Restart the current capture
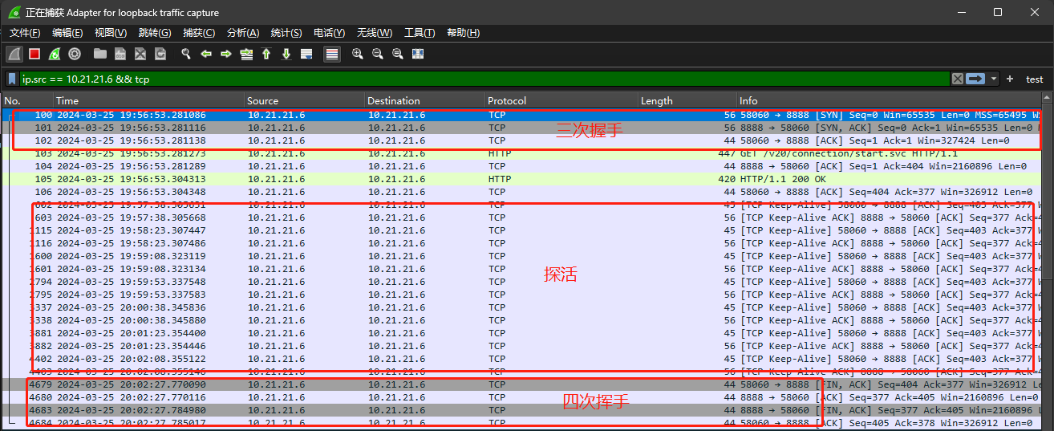 [55, 54]
